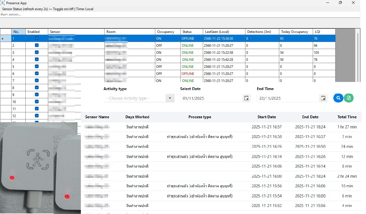Click the row selector arrow beside row 1
366x214 pixels.
point(2,38)
